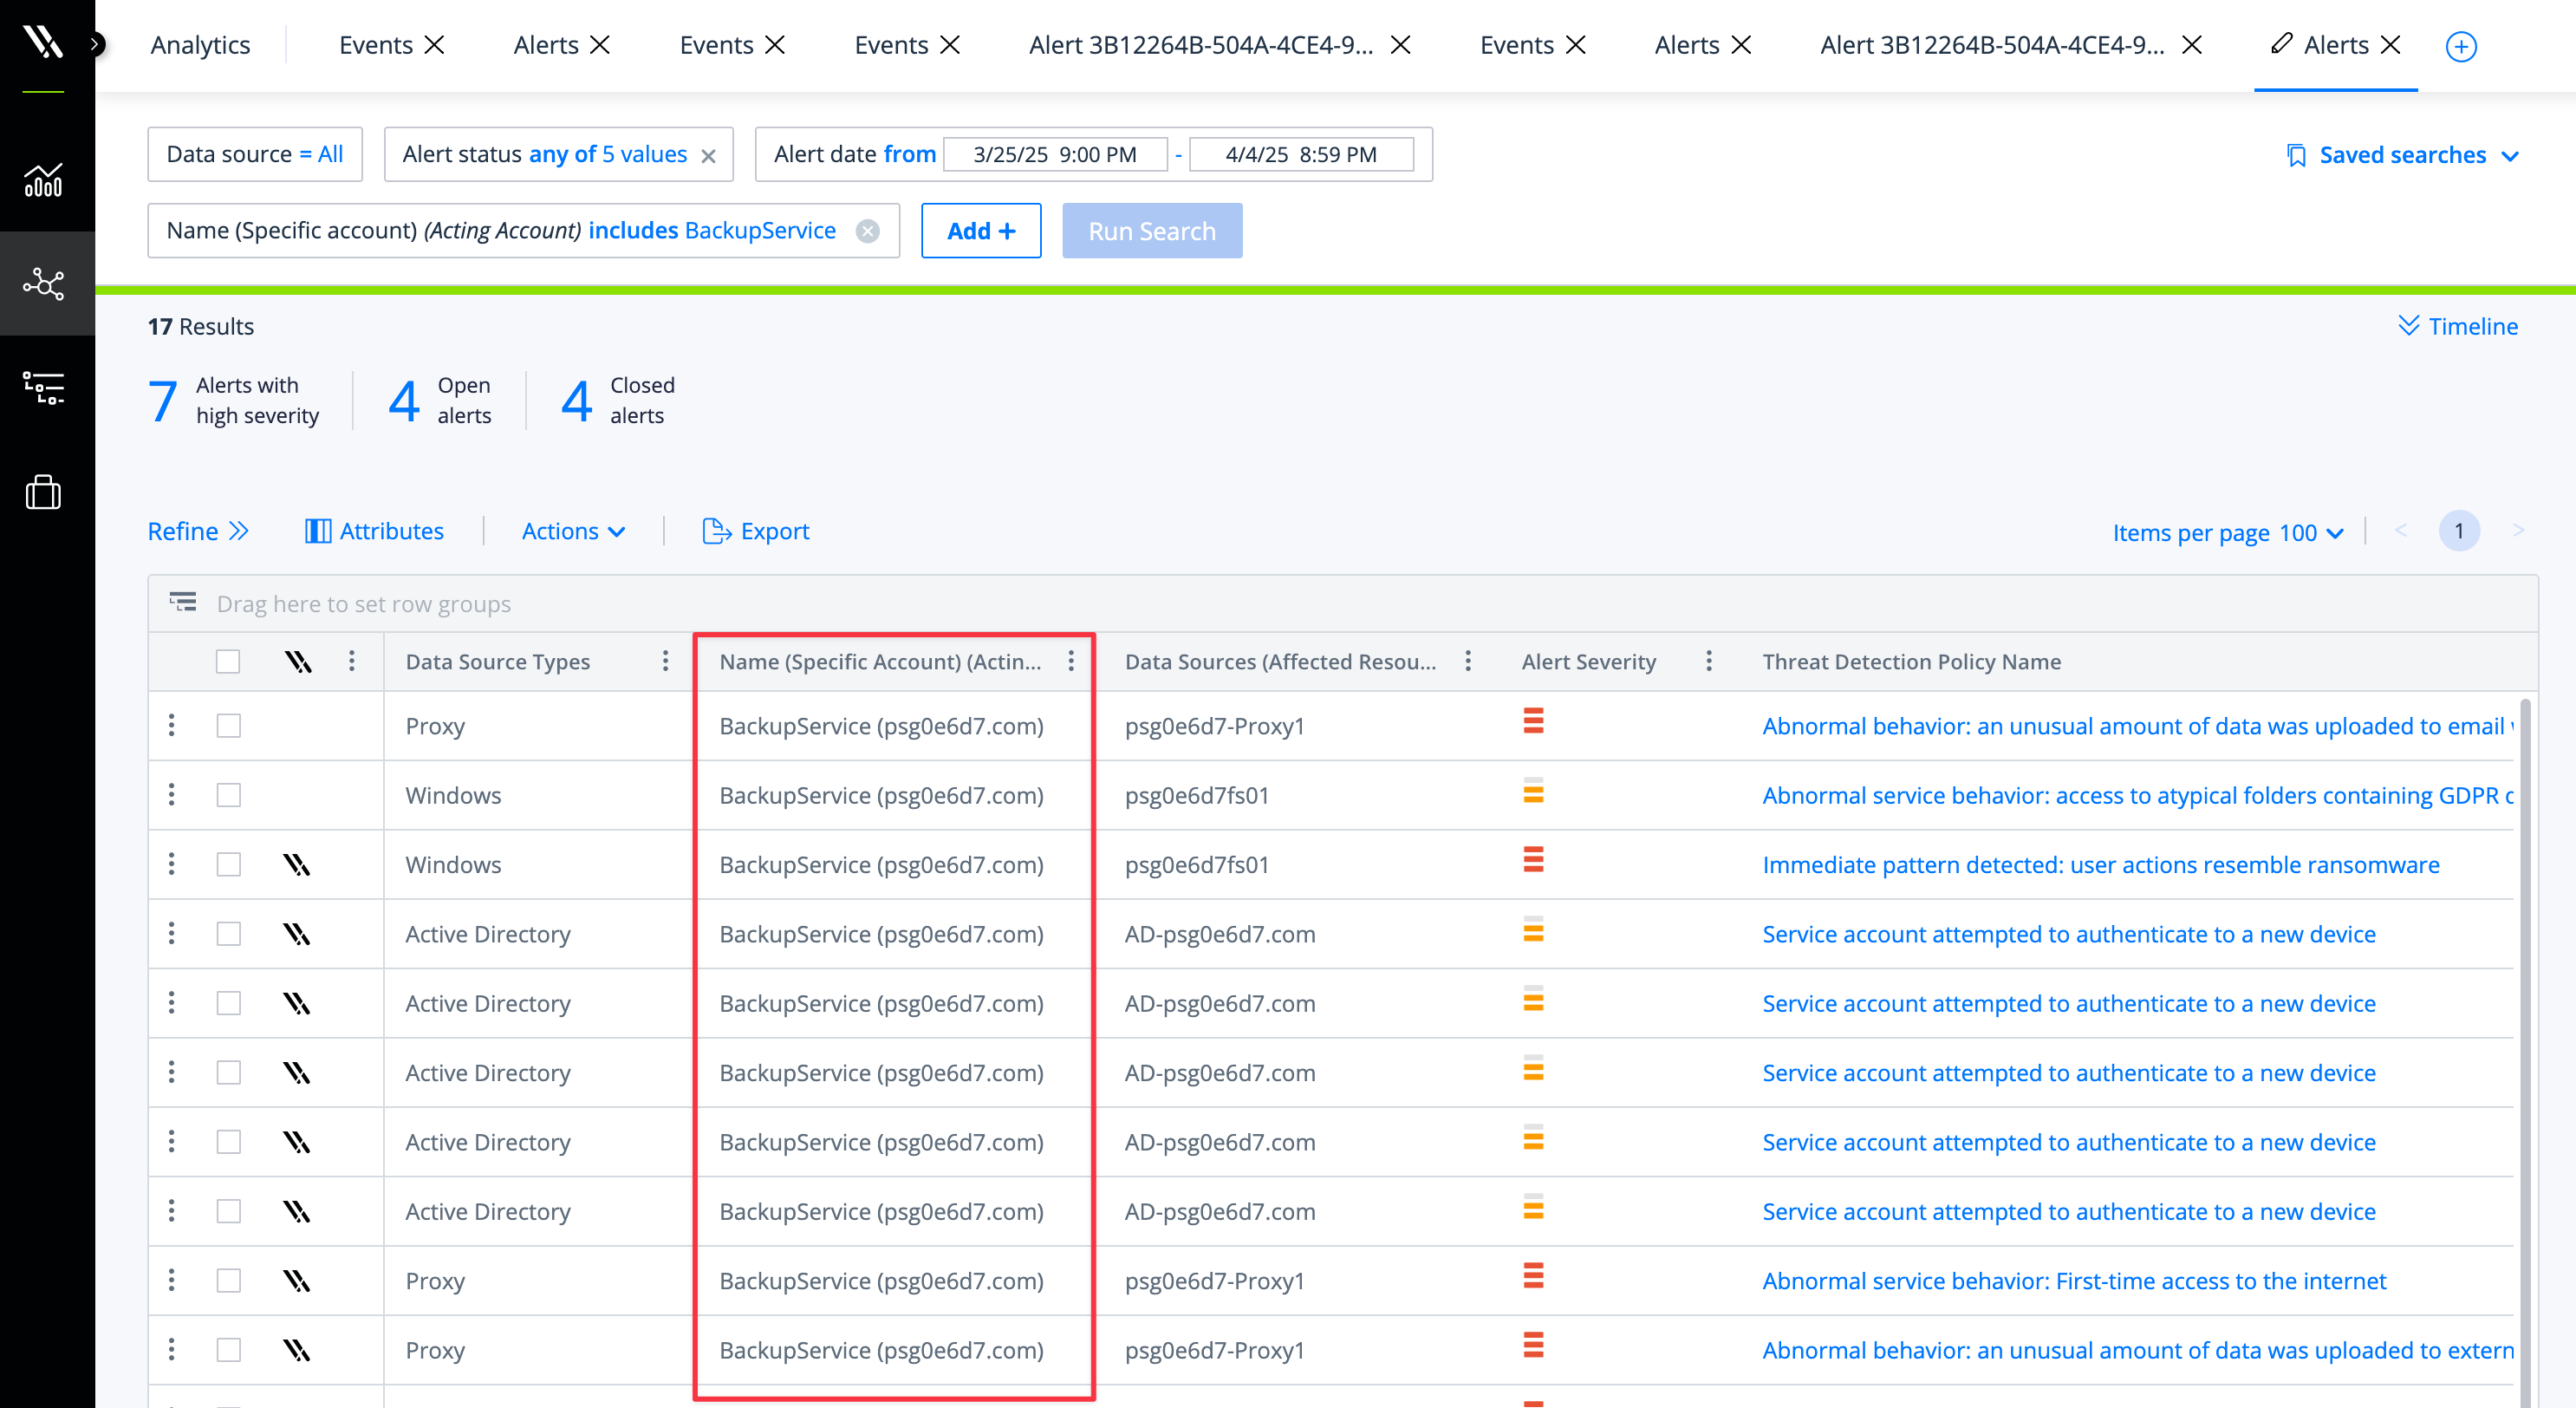This screenshot has width=2576, height=1408.
Task: Open the kebab menu on Data Source Types column
Action: point(665,661)
